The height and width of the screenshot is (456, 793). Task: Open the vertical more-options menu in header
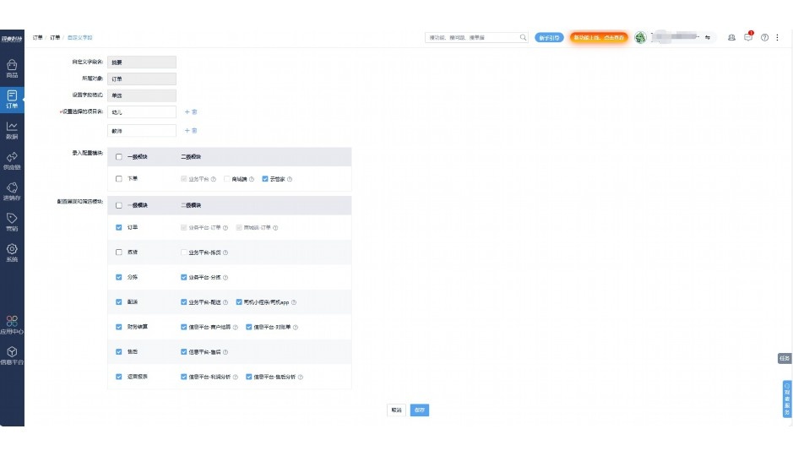(777, 37)
